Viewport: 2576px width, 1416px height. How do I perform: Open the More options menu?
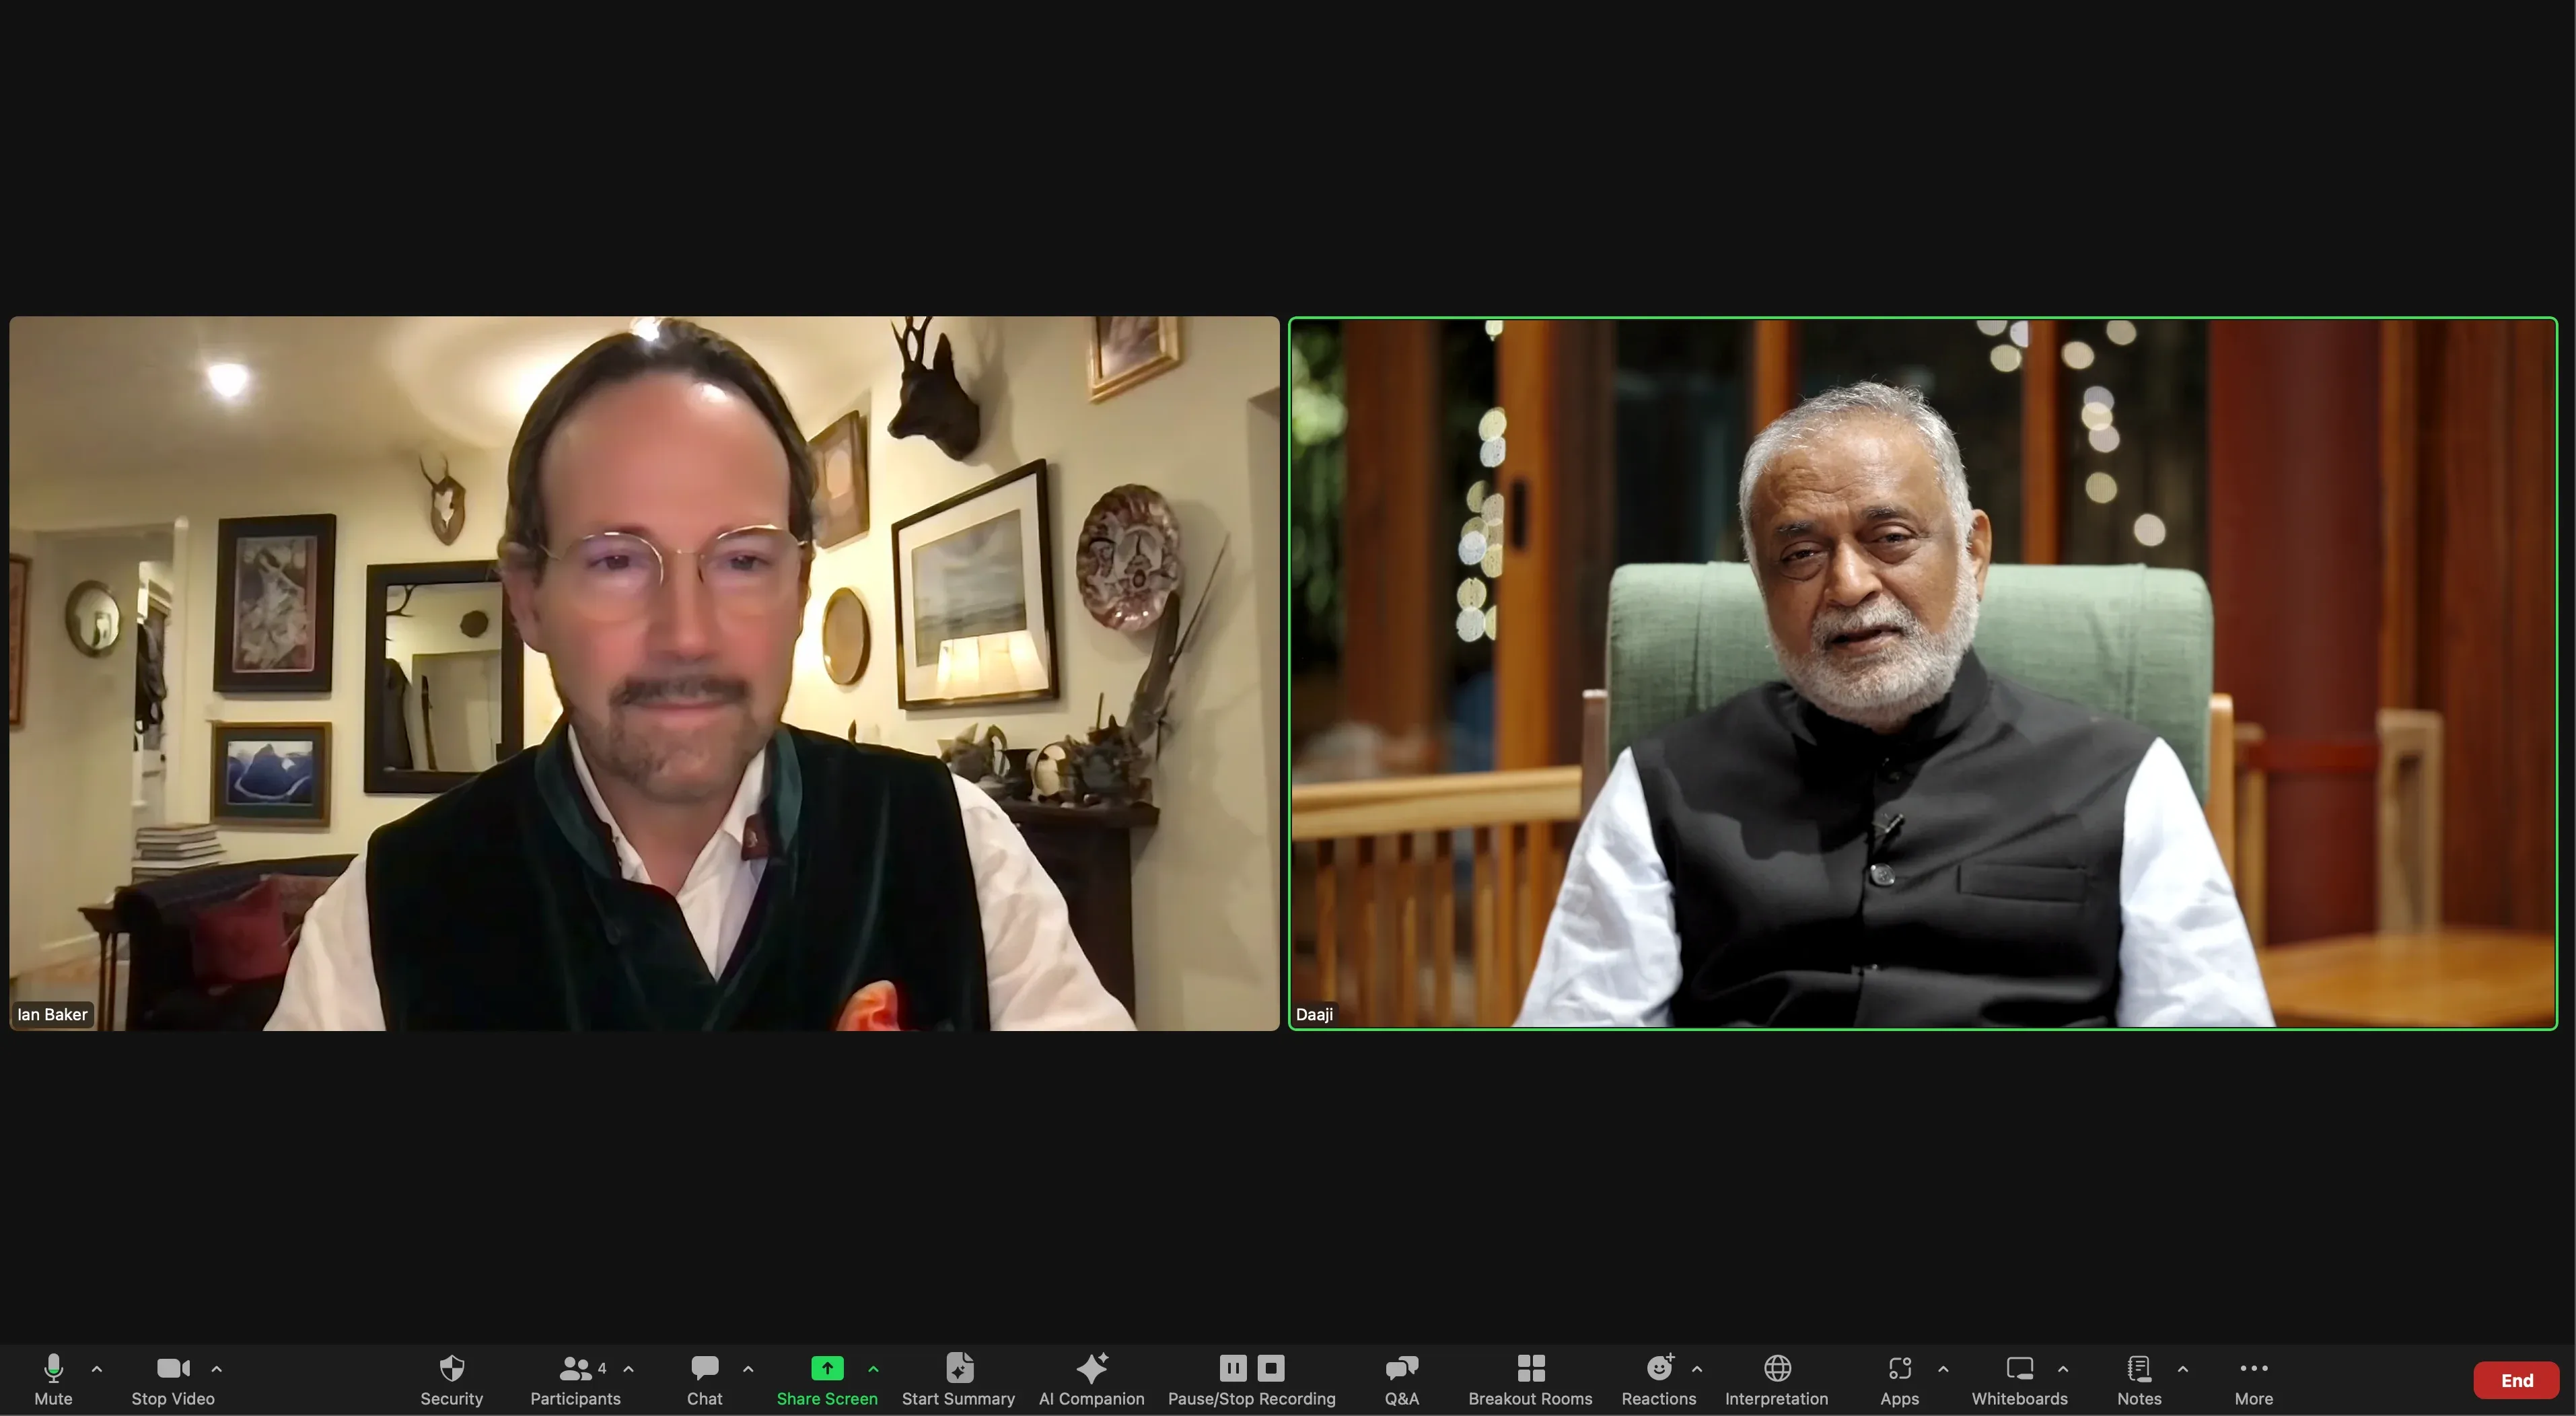pos(2254,1379)
